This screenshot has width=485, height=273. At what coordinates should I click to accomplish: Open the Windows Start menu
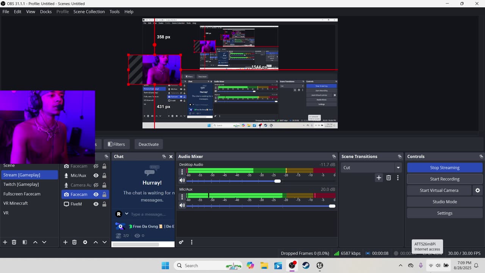pyautogui.click(x=165, y=265)
